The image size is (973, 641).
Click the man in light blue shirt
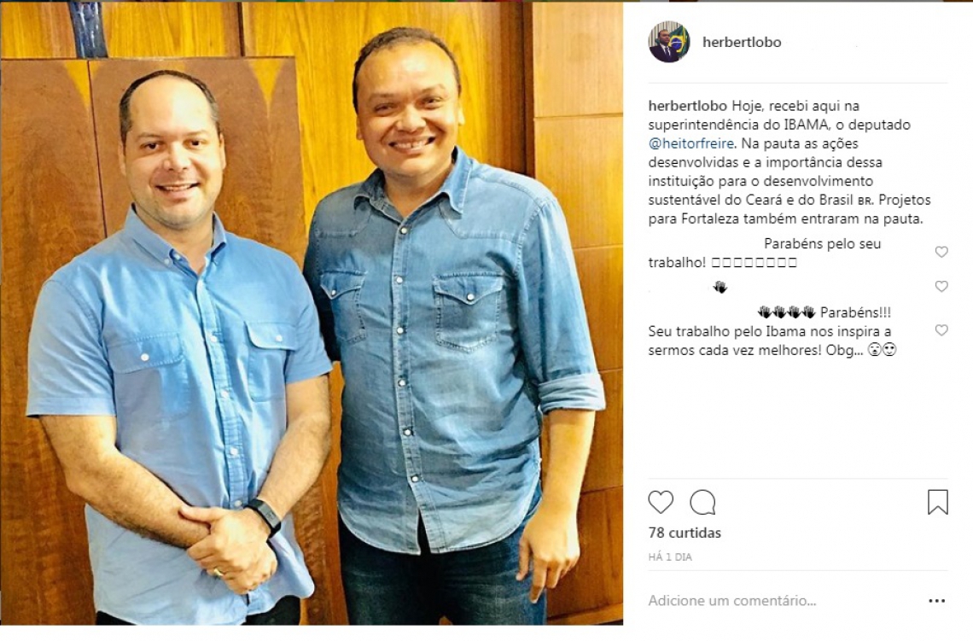click(x=180, y=353)
